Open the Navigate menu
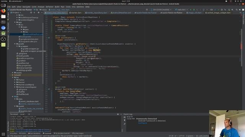Image resolution: width=245 pixels, height=137 pixels. pos(26,7)
